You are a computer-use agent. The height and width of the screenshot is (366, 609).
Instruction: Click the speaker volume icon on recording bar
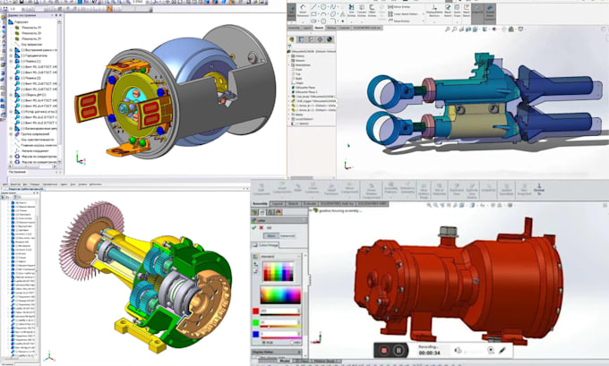tap(458, 350)
